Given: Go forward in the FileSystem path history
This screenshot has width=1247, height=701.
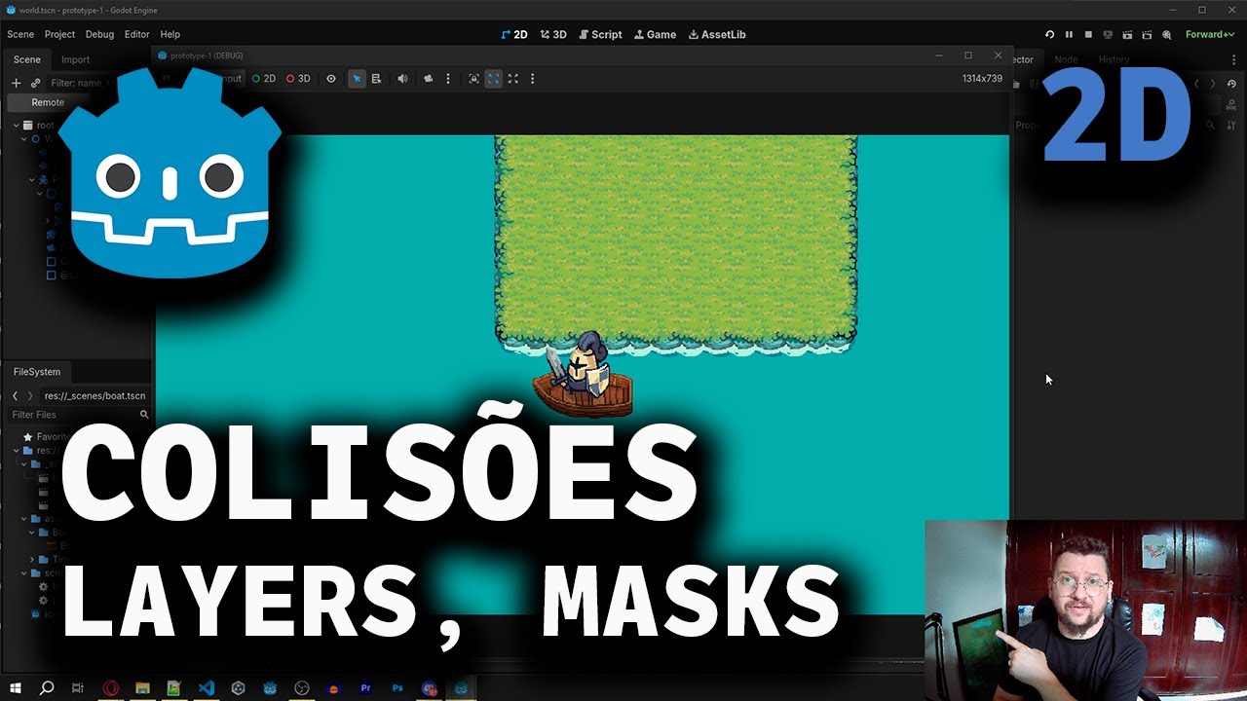Looking at the screenshot, I should click(30, 396).
